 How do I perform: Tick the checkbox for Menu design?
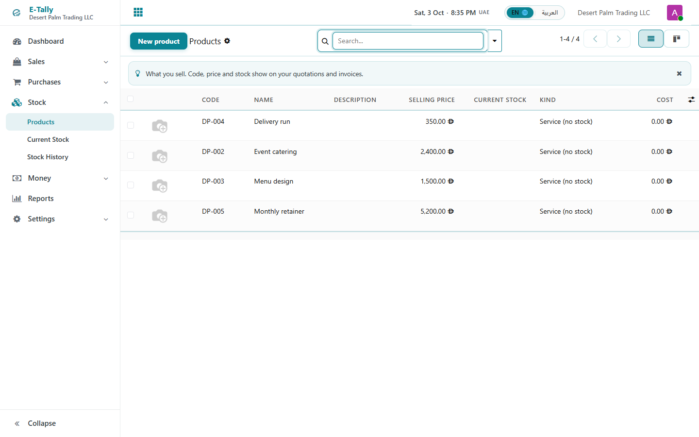(131, 185)
